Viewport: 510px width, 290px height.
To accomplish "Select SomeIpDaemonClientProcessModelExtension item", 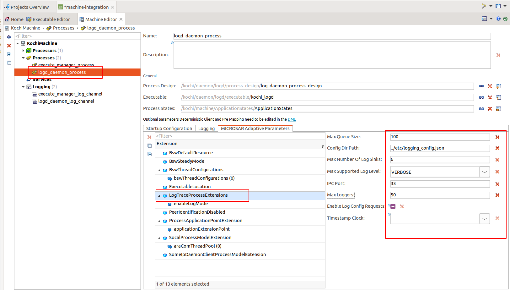I will [x=217, y=255].
